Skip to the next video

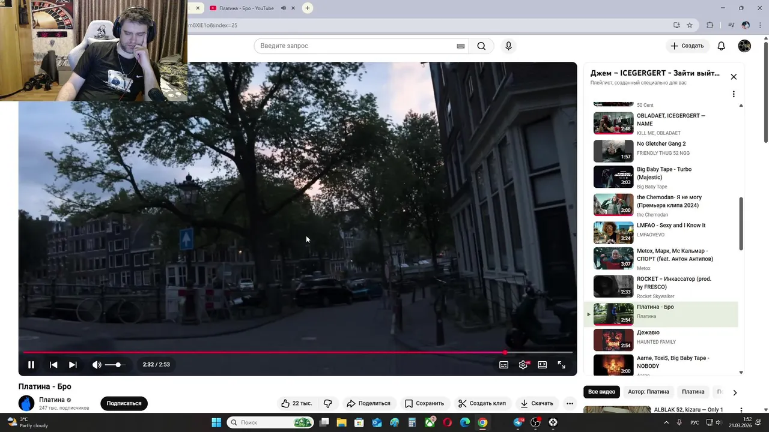coord(73,365)
